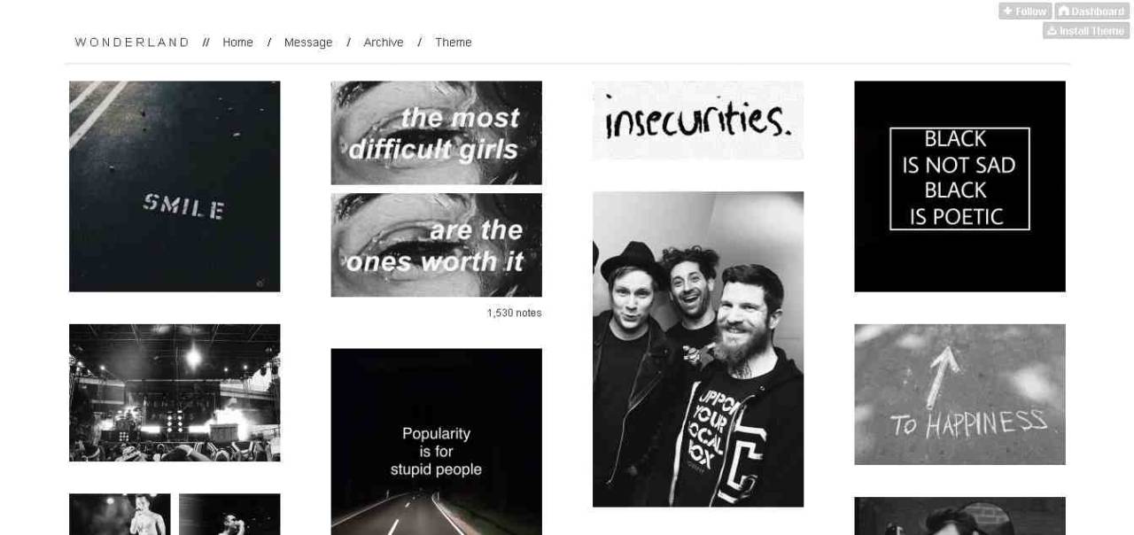1134x535 pixels.
Task: Click the Install Theme button
Action: point(1086,30)
